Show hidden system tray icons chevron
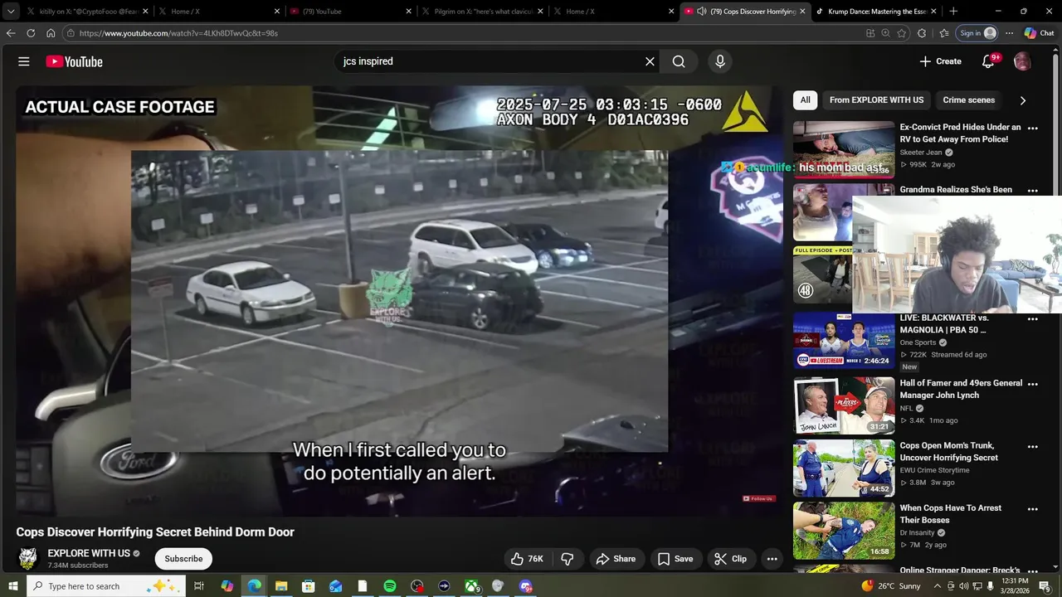This screenshot has width=1062, height=597. (938, 586)
